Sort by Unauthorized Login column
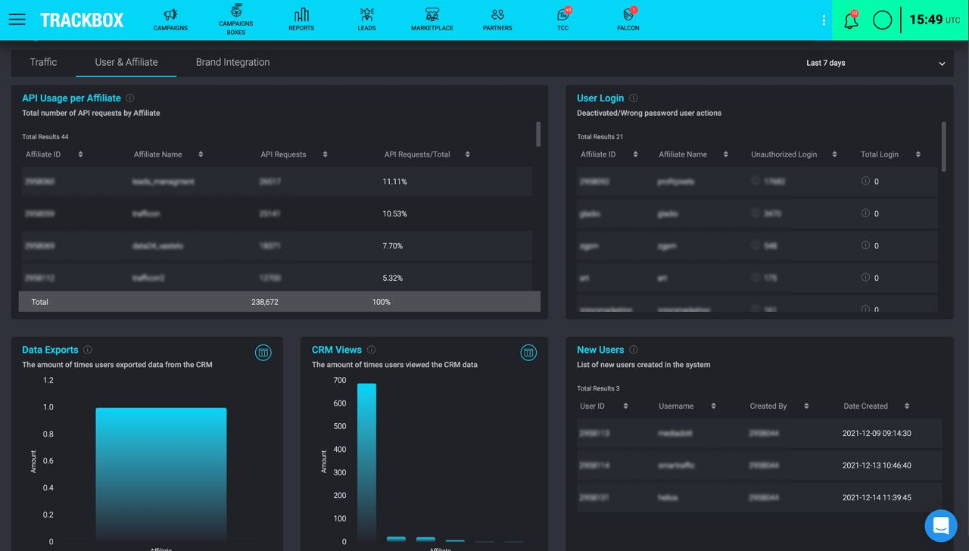This screenshot has width=969, height=551. tap(834, 154)
